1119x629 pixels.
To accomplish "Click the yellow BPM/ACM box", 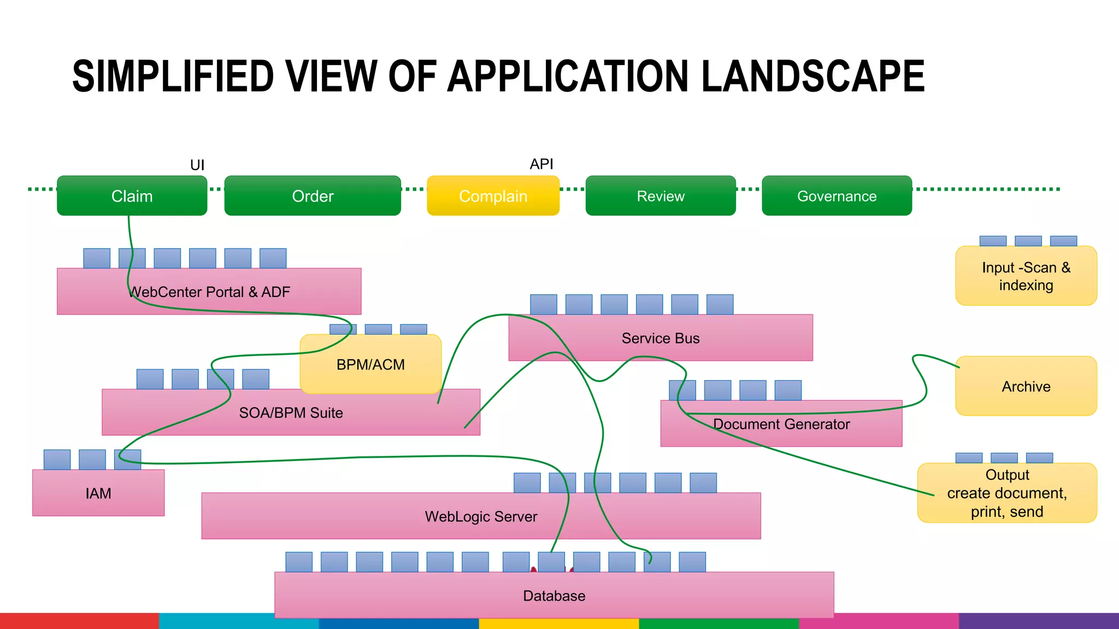I will [x=370, y=364].
